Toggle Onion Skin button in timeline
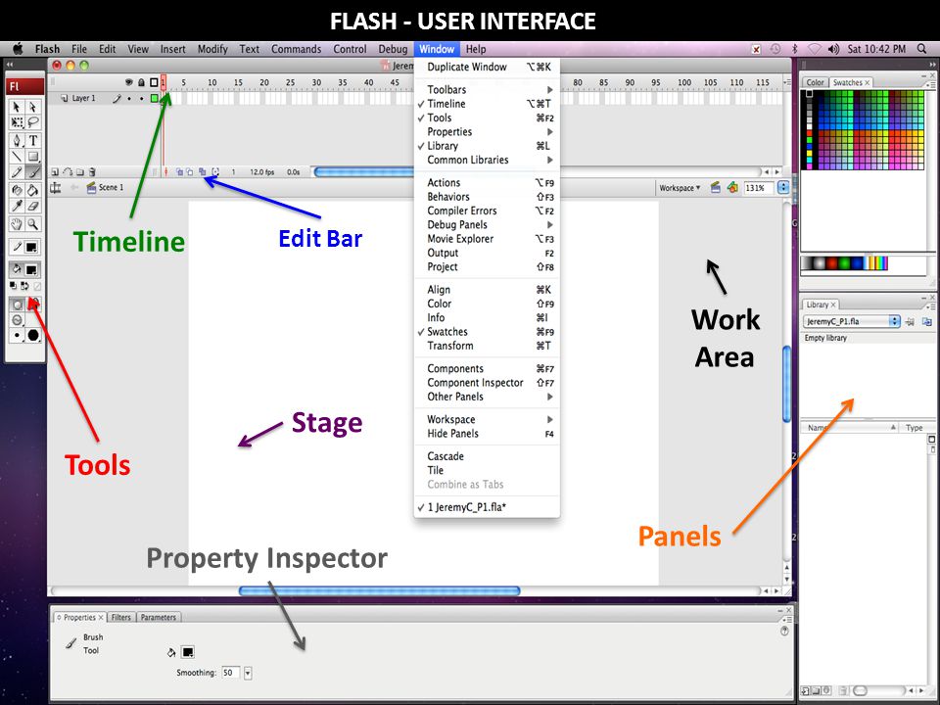The image size is (940, 705). coord(179,172)
